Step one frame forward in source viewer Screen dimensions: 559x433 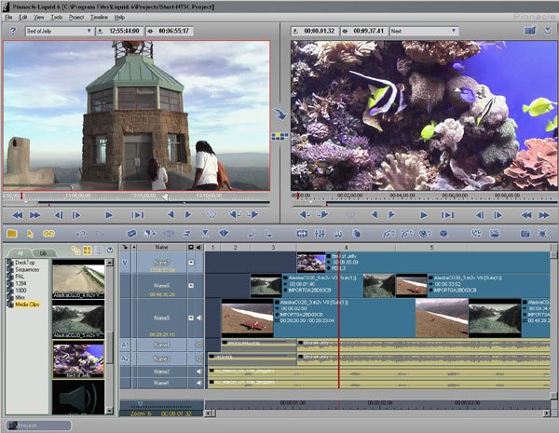click(76, 215)
